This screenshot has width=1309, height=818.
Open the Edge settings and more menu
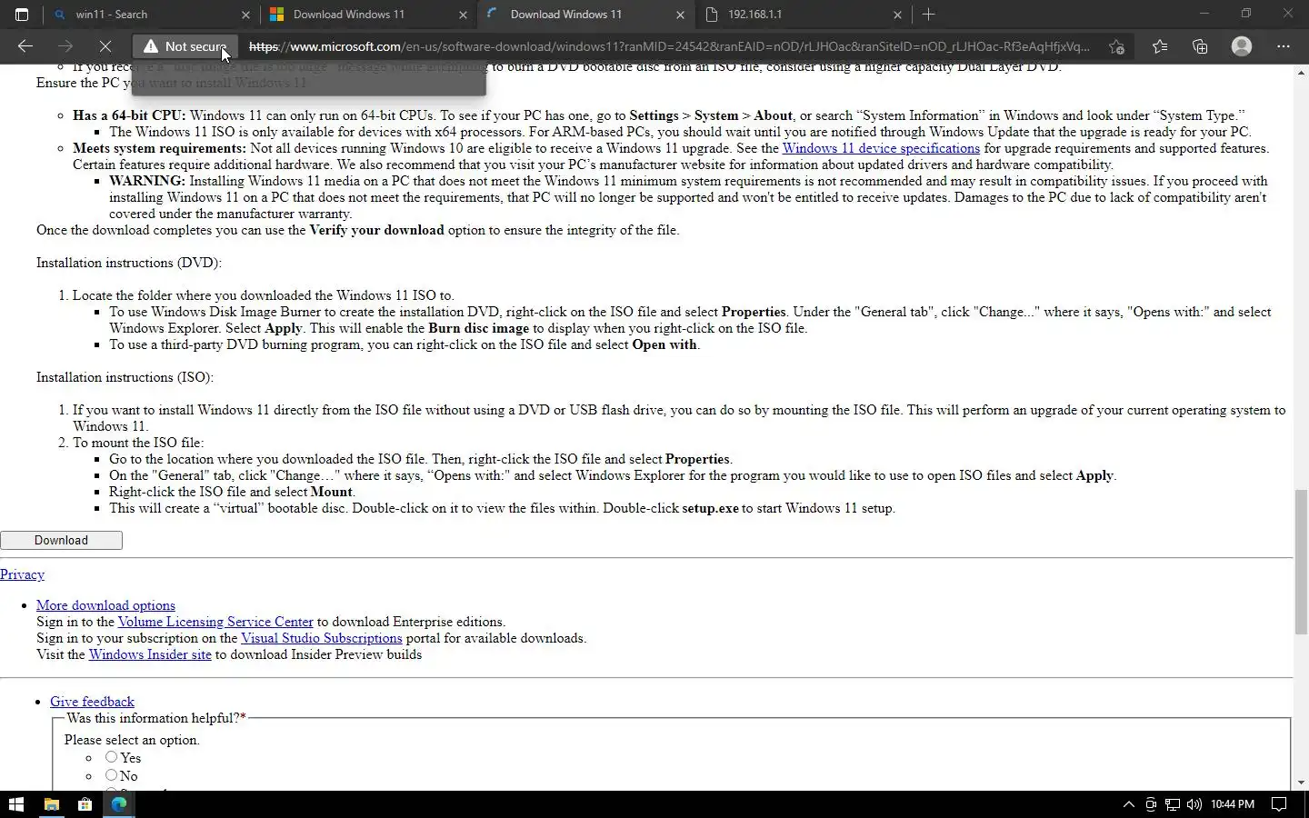(x=1284, y=46)
